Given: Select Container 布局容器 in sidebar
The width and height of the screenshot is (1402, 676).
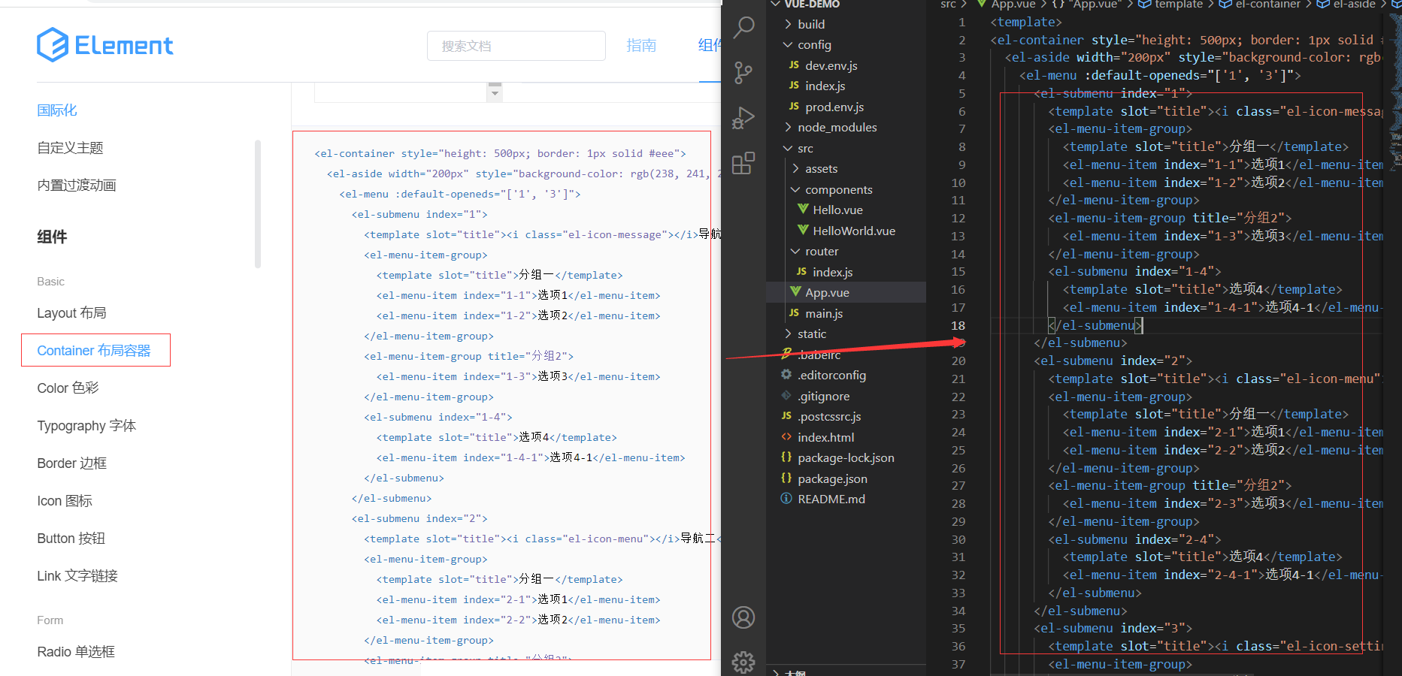Looking at the screenshot, I should (x=94, y=351).
